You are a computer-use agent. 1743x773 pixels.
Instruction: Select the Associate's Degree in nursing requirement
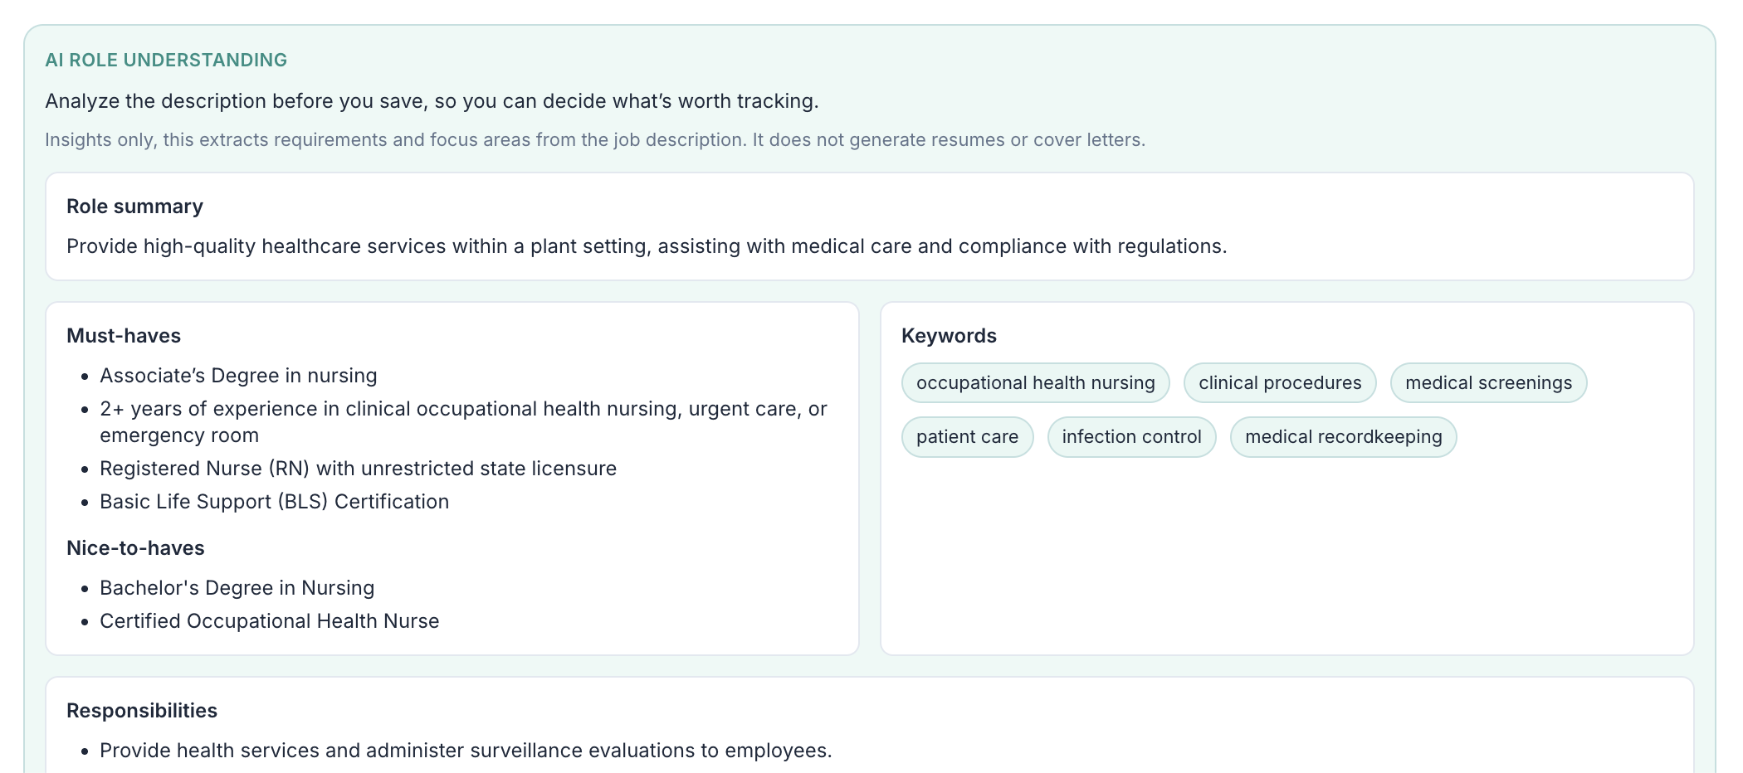pos(238,375)
